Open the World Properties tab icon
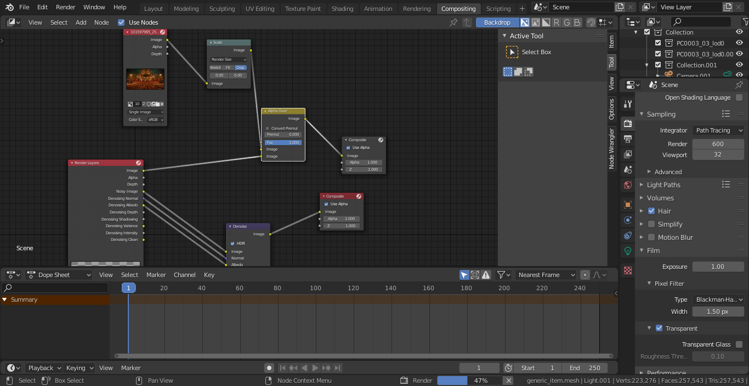Image resolution: width=749 pixels, height=386 pixels. (628, 185)
